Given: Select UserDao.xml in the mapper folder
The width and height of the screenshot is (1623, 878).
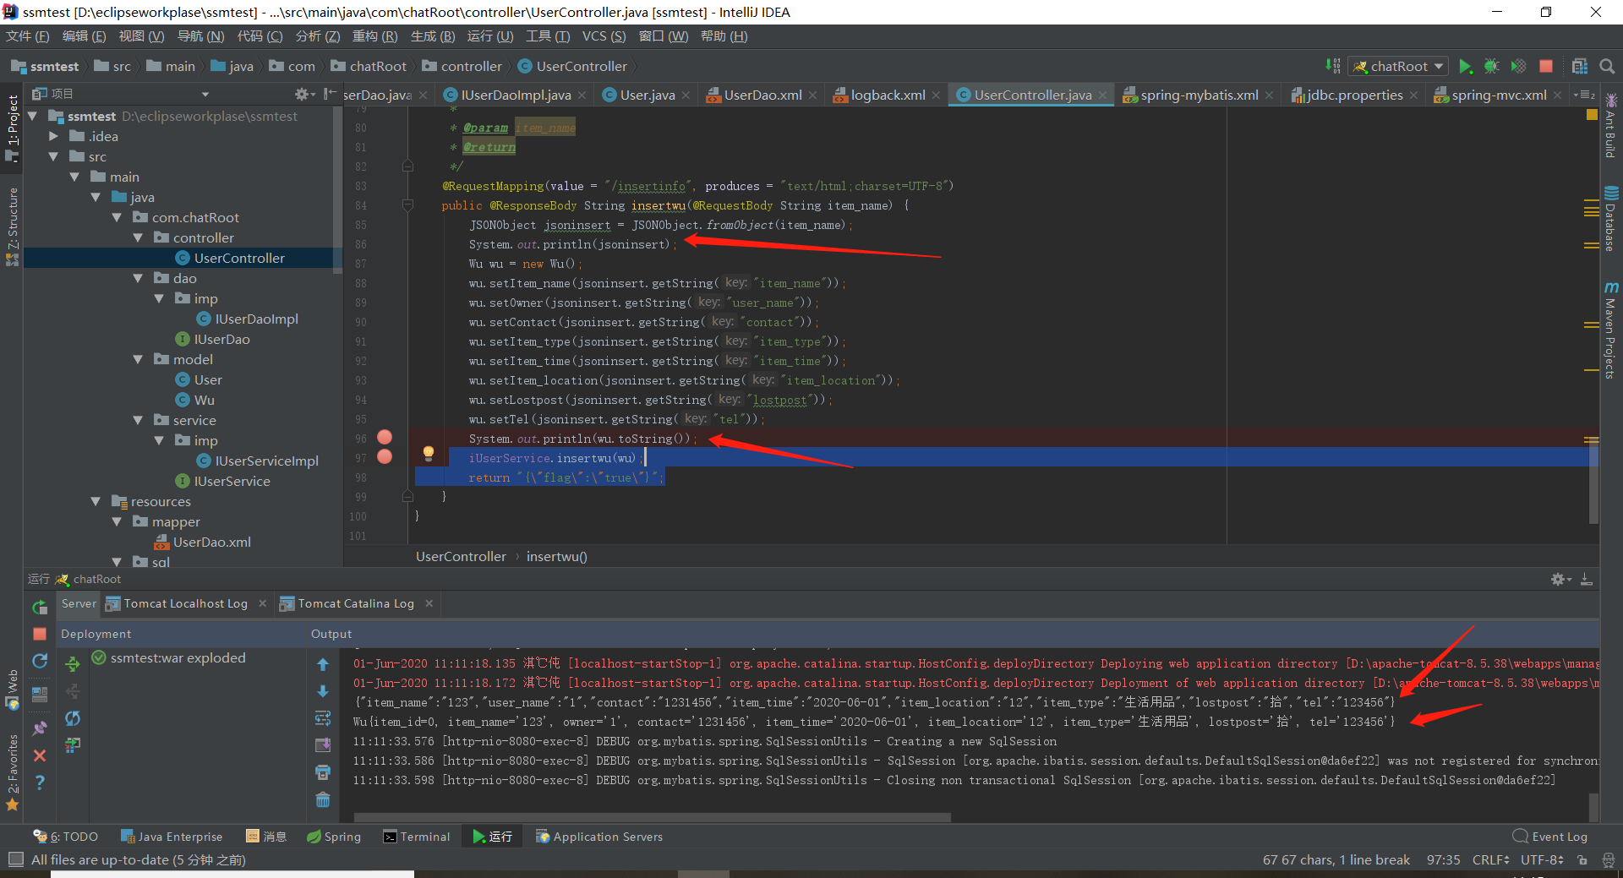Looking at the screenshot, I should pos(211,543).
